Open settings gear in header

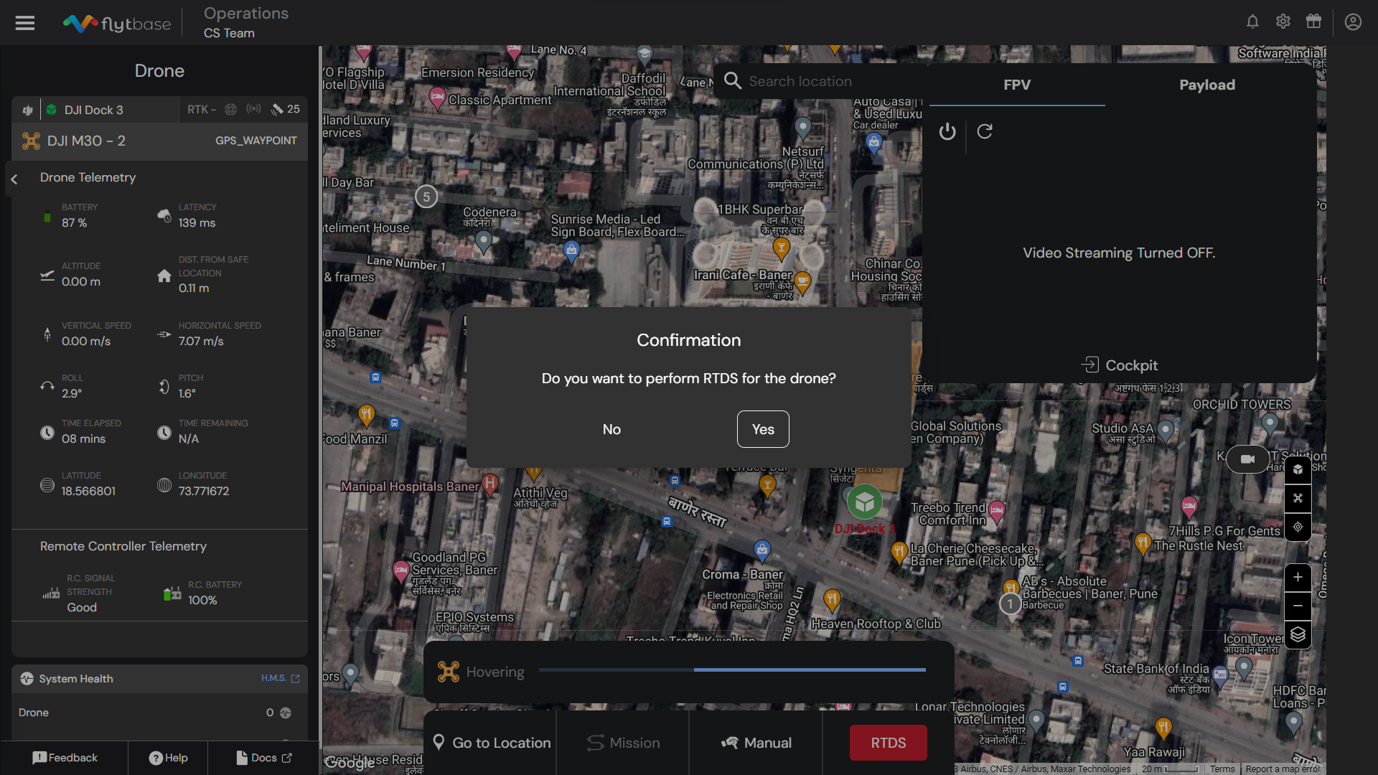[x=1283, y=22]
